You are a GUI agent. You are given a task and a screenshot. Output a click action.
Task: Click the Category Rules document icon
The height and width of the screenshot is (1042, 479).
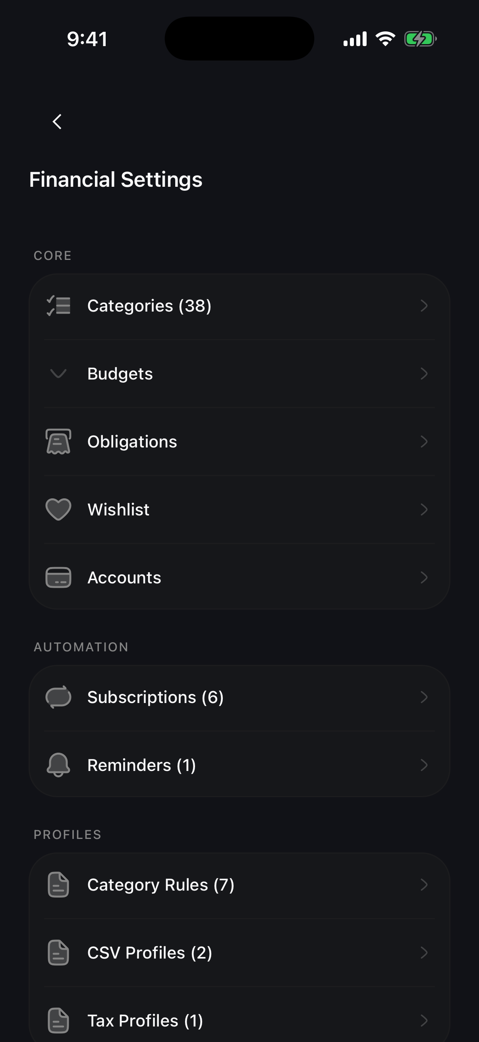pyautogui.click(x=59, y=885)
